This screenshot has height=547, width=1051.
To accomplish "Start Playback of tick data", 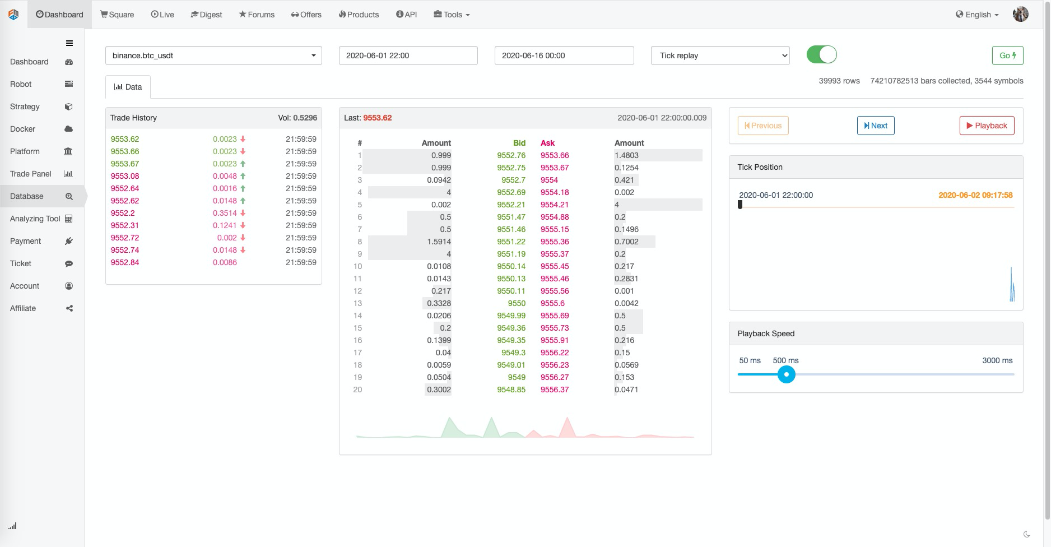I will (x=987, y=126).
